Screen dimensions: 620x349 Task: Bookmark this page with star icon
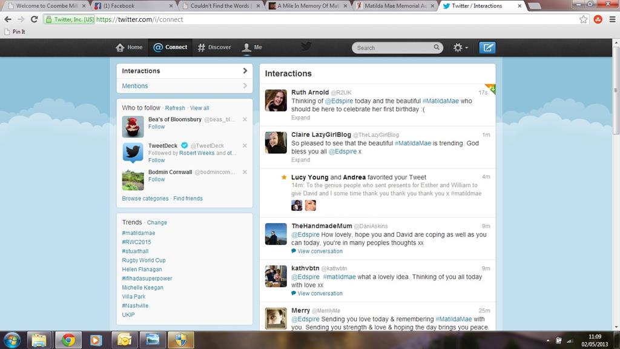(583, 19)
